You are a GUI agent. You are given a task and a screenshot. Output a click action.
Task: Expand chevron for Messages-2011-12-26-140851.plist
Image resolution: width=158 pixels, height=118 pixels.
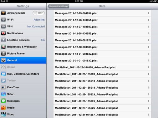(x=149, y=20)
